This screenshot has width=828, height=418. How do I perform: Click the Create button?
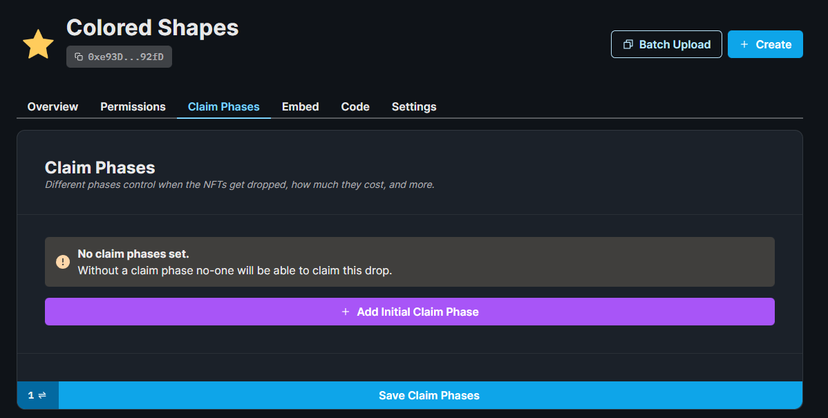click(765, 44)
